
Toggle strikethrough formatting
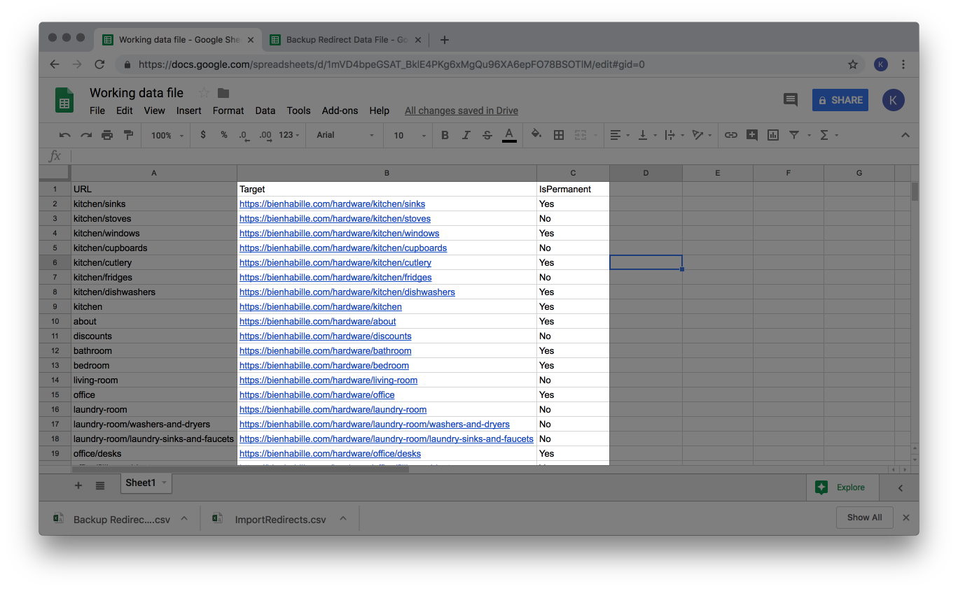[487, 135]
